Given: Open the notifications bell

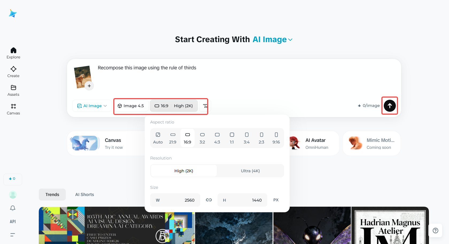Looking at the screenshot, I should 13,208.
